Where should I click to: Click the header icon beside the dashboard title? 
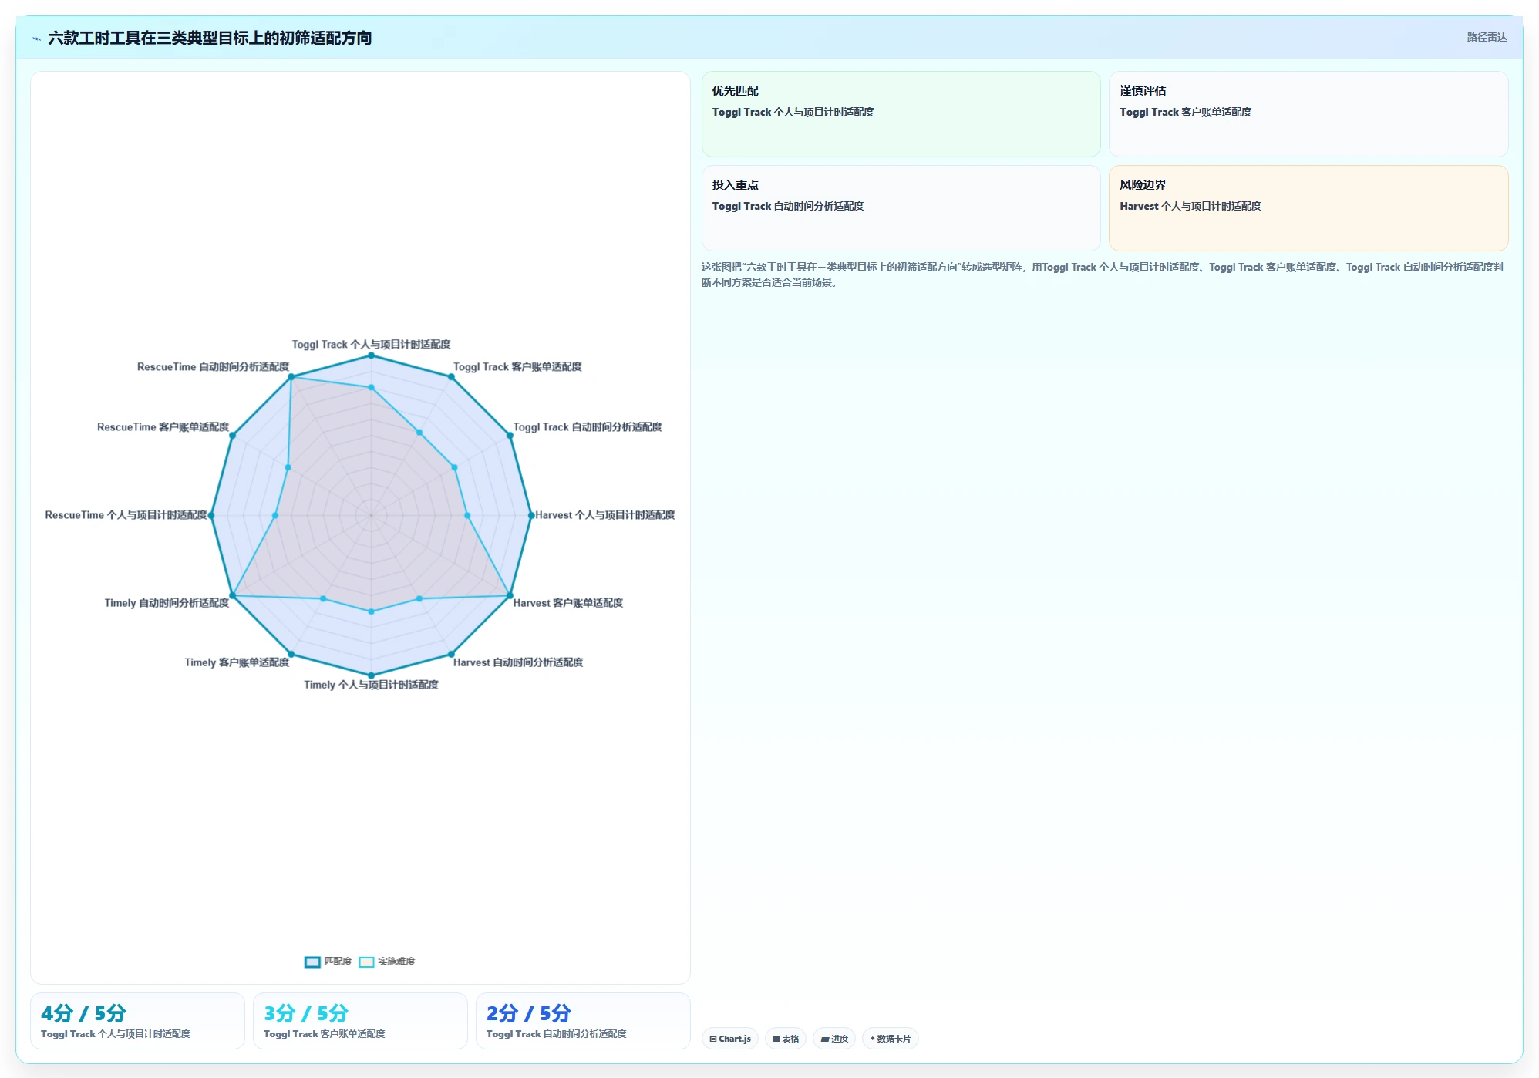[36, 39]
